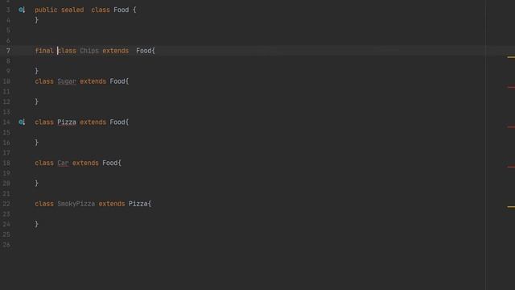Image resolution: width=515 pixels, height=290 pixels.
Task: Click the red error stripe next to the Car class
Action: click(x=511, y=167)
